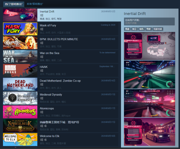
Task: Click the Mask of Fury capsule image
Action: [20, 29]
